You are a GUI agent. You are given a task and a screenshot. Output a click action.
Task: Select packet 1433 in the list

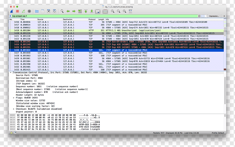click(116, 70)
